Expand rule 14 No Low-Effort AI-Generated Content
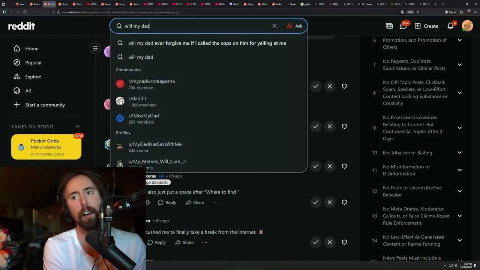 [x=460, y=240]
